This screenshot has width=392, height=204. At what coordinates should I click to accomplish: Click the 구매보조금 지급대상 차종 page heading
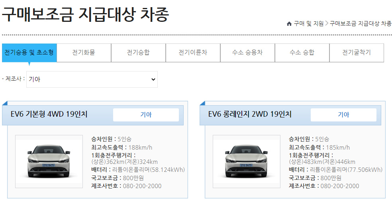[x=85, y=14]
